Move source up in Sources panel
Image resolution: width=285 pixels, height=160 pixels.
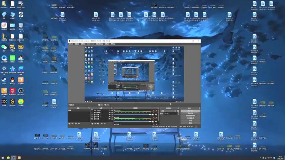pyautogui.click(x=102, y=123)
